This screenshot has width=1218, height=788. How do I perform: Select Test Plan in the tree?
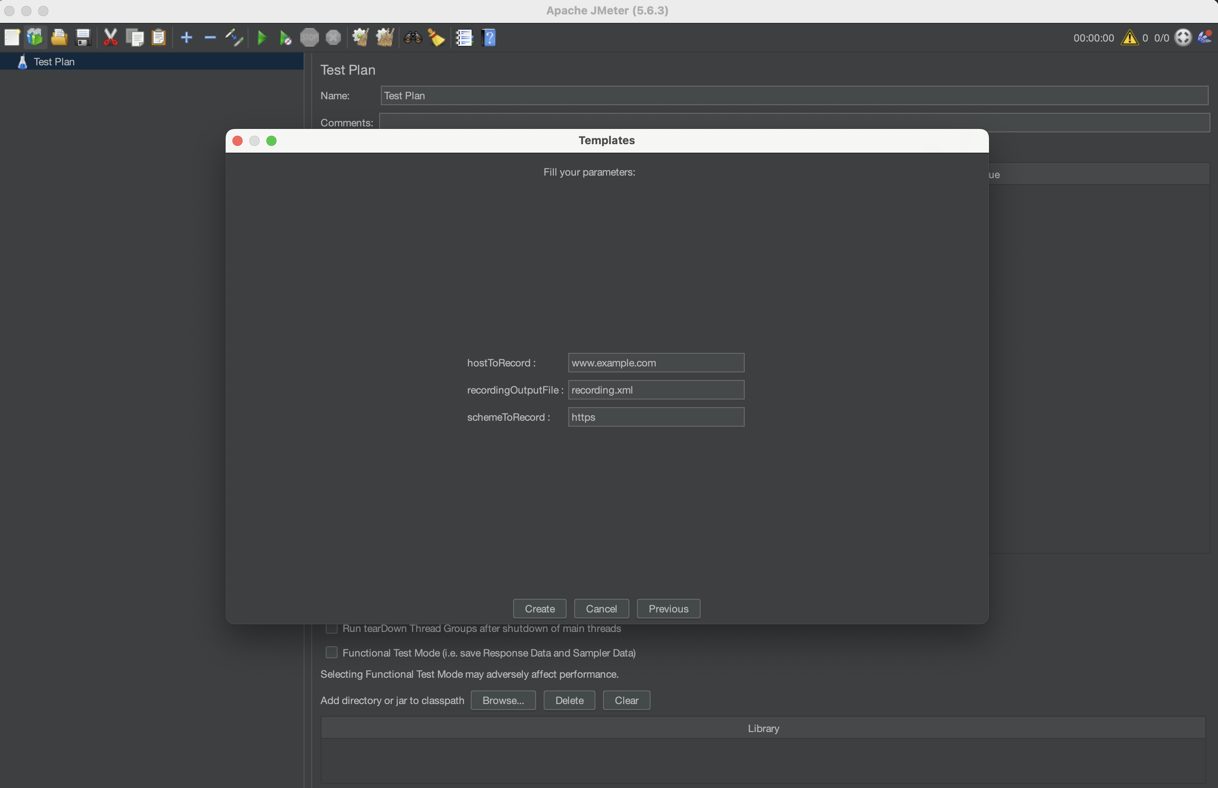54,61
